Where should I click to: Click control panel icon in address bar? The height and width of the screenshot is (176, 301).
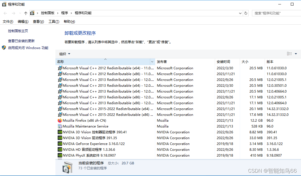pyautogui.click(x=32, y=13)
